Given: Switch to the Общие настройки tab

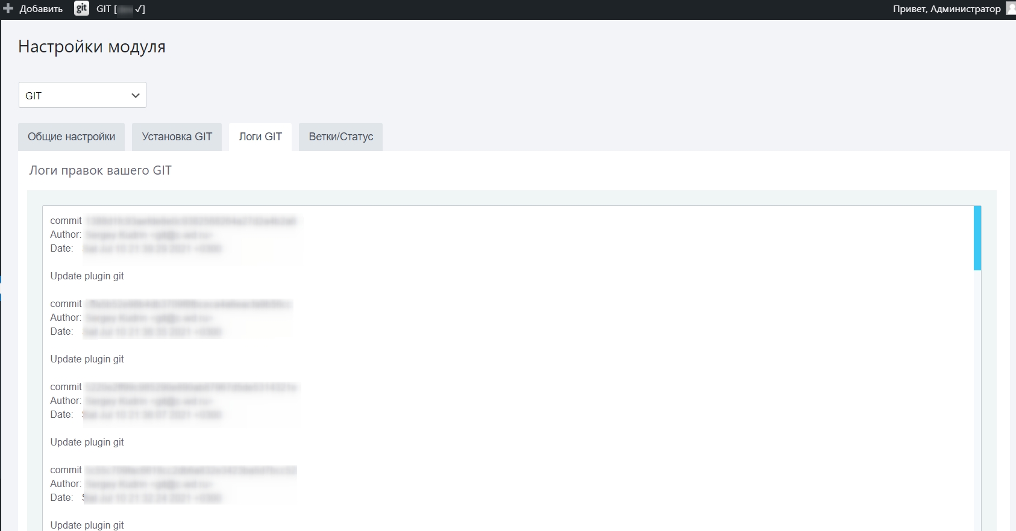Looking at the screenshot, I should pos(71,137).
